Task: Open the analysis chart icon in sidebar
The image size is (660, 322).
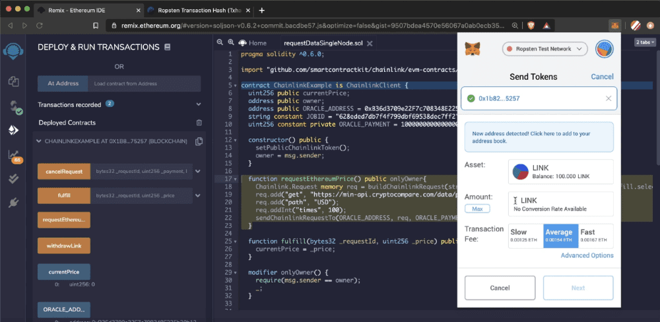Action: [15, 156]
